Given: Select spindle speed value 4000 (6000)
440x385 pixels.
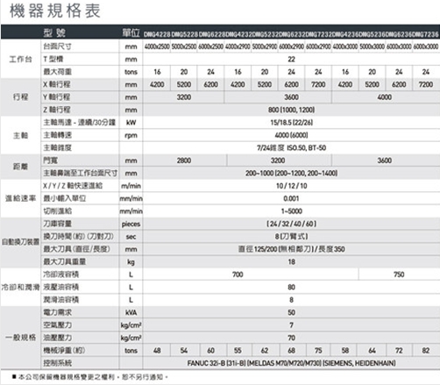Looking at the screenshot, I should [291, 135].
